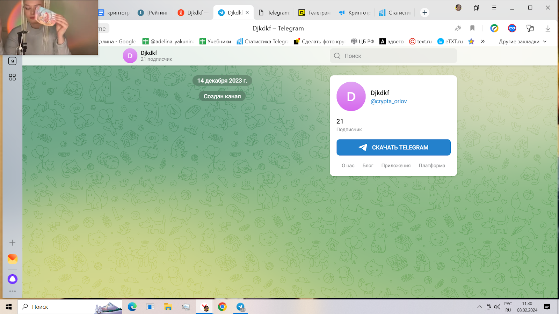Image resolution: width=559 pixels, height=314 pixels.
Task: Open адвего bookmark
Action: pyautogui.click(x=392, y=42)
